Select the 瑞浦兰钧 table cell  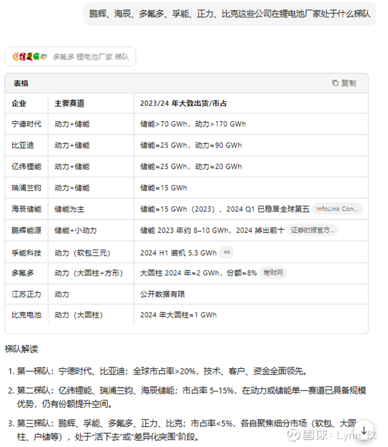[x=26, y=188]
